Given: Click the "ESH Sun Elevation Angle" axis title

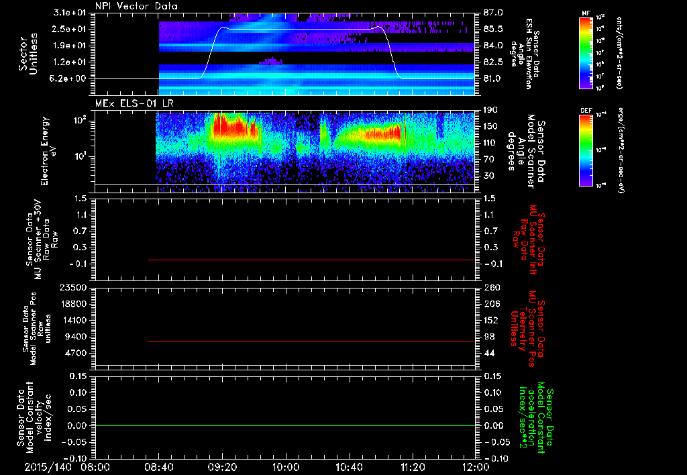Looking at the screenshot, I should [x=525, y=54].
